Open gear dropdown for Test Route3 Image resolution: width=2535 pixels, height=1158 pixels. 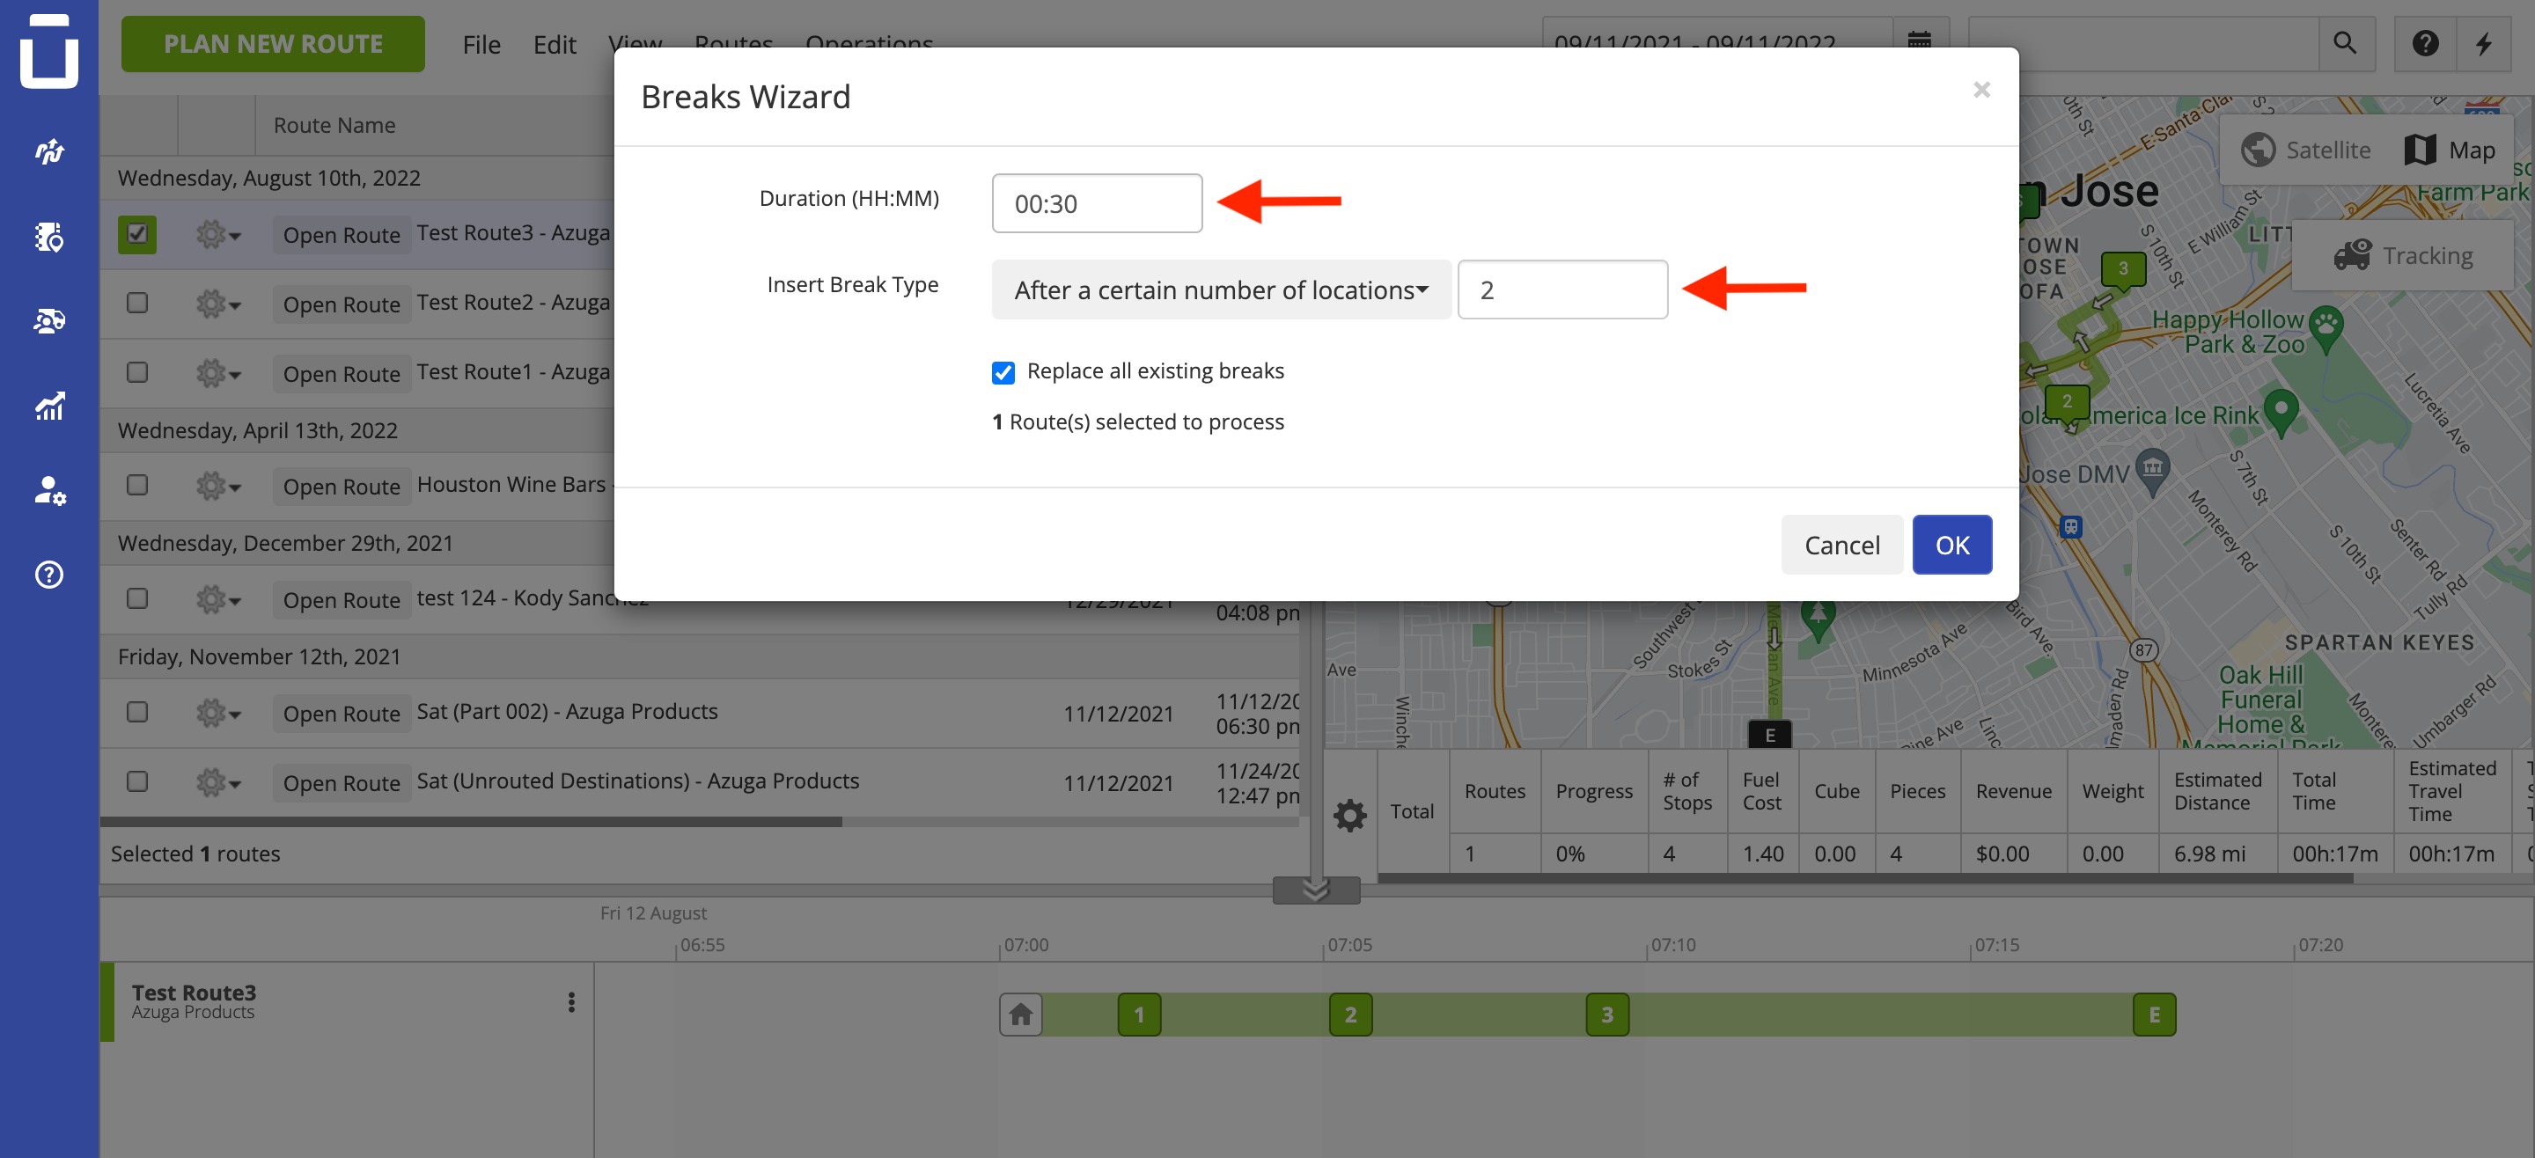pos(217,234)
